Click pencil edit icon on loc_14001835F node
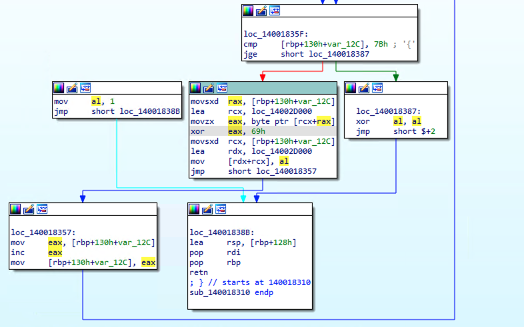The width and height of the screenshot is (524, 327). coord(261,11)
